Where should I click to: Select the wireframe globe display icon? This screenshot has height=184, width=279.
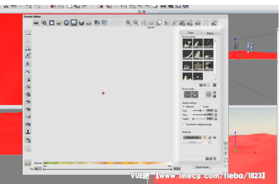(67, 23)
